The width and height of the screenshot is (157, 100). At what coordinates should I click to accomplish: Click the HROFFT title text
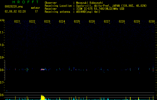[25, 2]
